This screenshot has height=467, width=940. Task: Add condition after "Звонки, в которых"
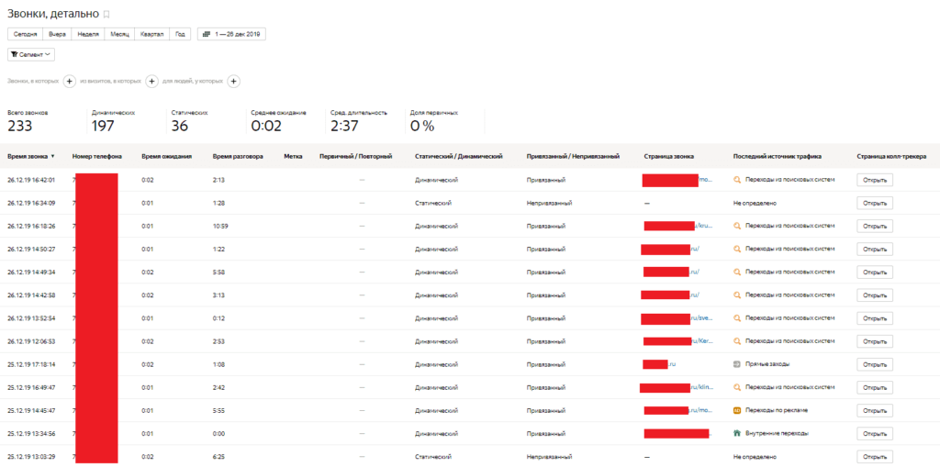click(x=69, y=82)
